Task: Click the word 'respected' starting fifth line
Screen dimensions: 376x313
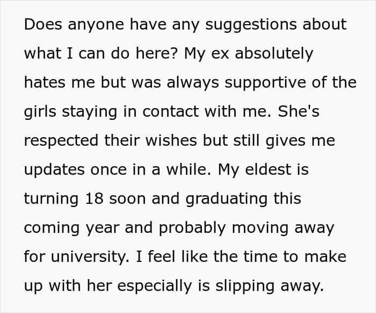Action: tap(61, 141)
